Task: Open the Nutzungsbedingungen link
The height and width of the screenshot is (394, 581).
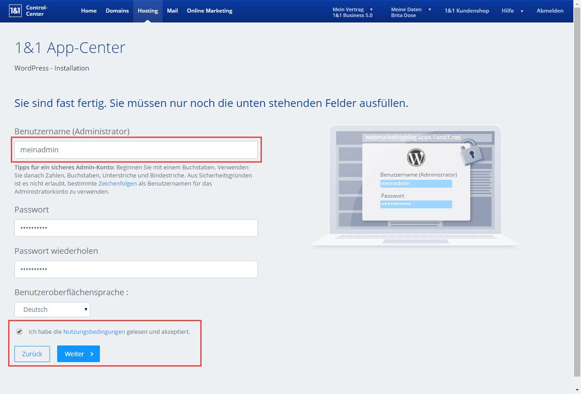Action: coord(94,332)
